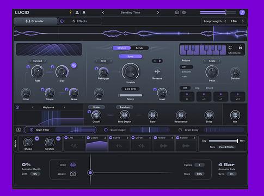Screen dimensions: 264x196
Task: Toggle Grain Imager power icon
Action: [x=106, y=130]
